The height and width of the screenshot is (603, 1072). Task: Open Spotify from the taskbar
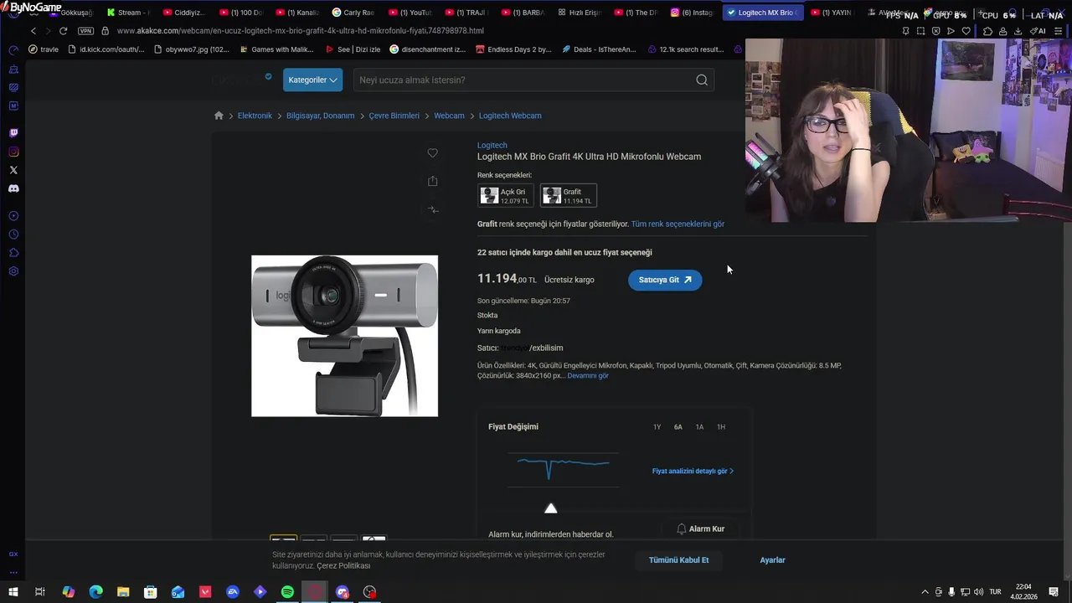(x=287, y=592)
